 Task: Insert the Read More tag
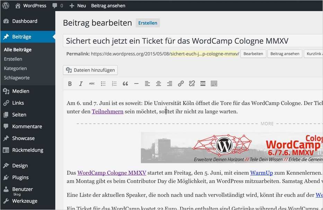click(x=203, y=84)
